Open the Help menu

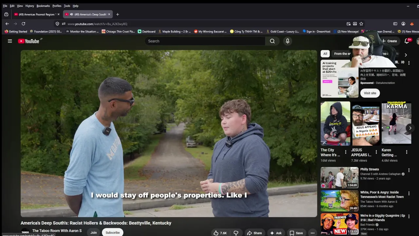click(x=76, y=6)
